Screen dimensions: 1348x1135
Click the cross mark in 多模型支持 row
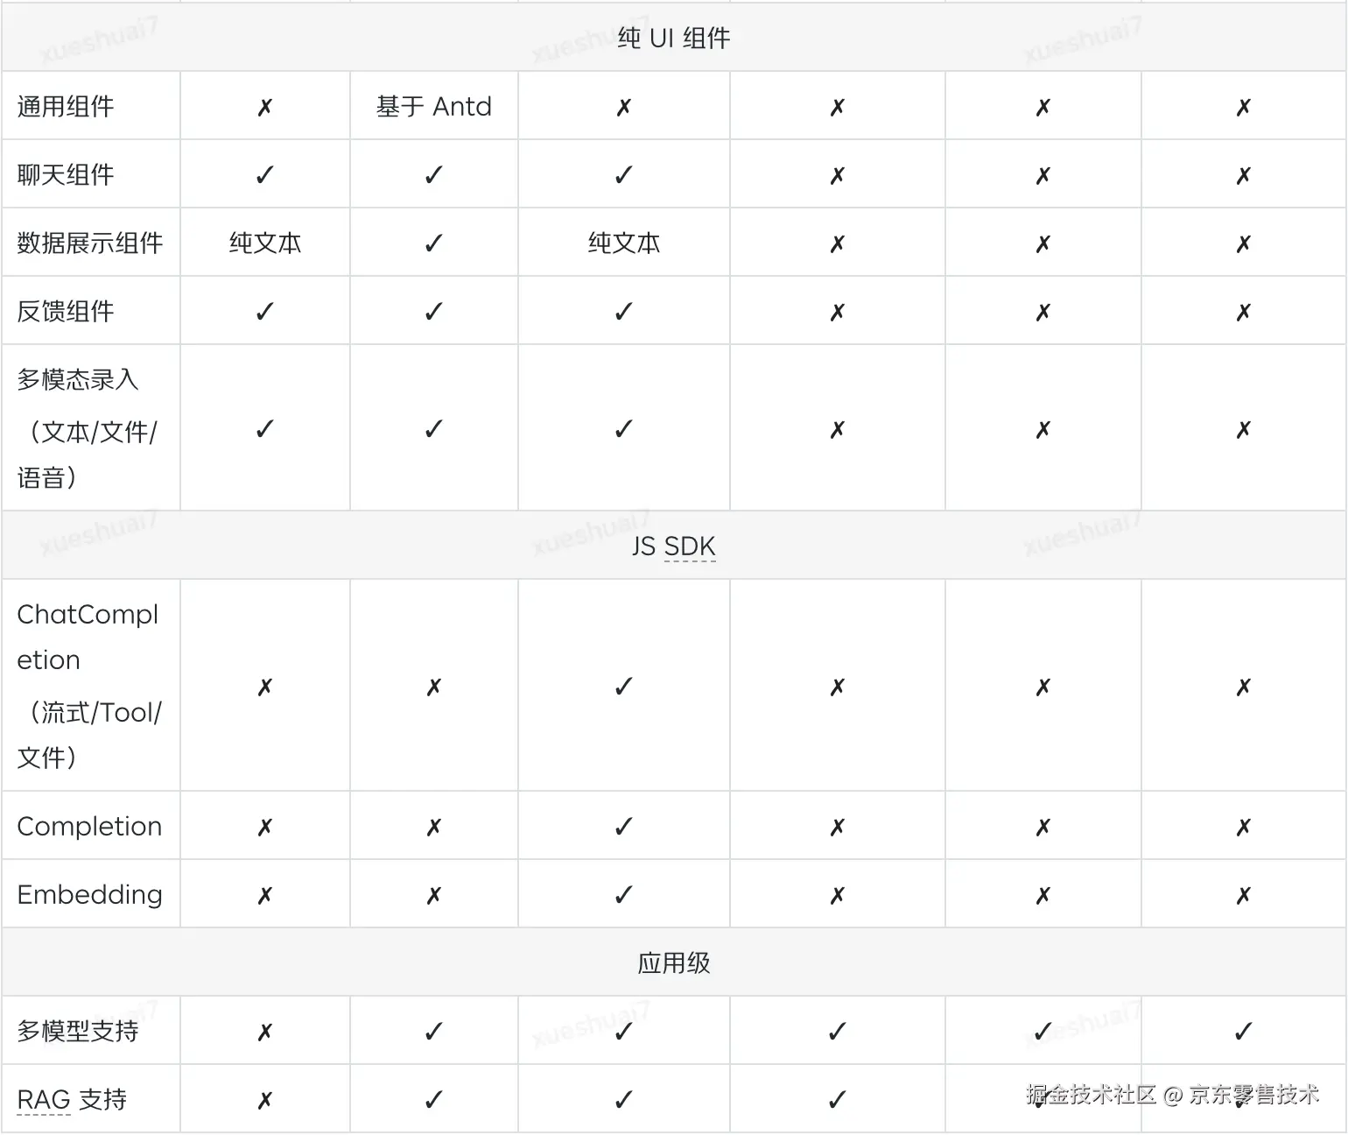click(x=265, y=1032)
